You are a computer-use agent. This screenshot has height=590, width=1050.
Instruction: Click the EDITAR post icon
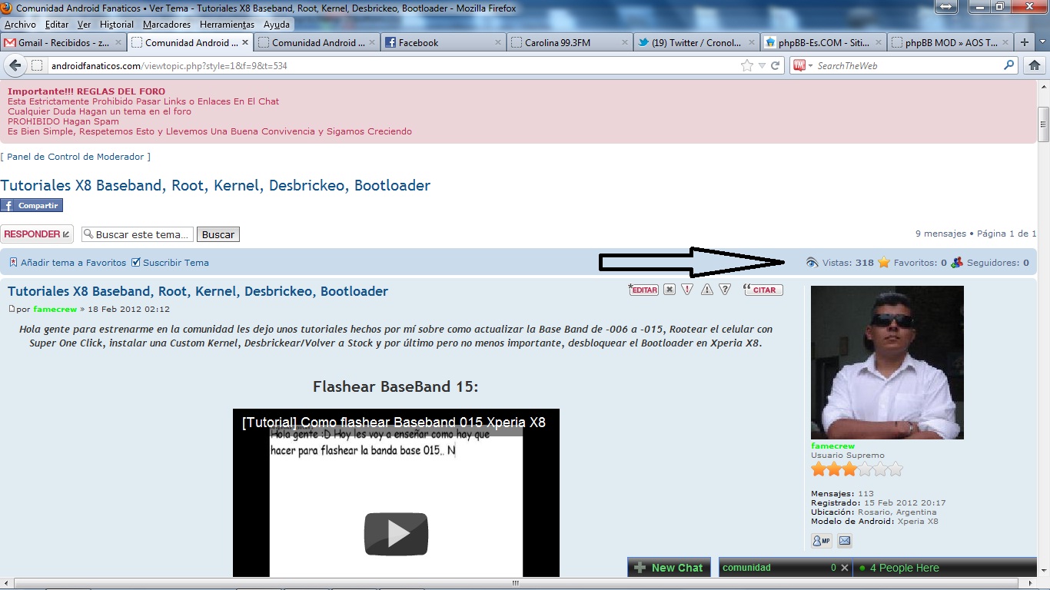pos(644,290)
